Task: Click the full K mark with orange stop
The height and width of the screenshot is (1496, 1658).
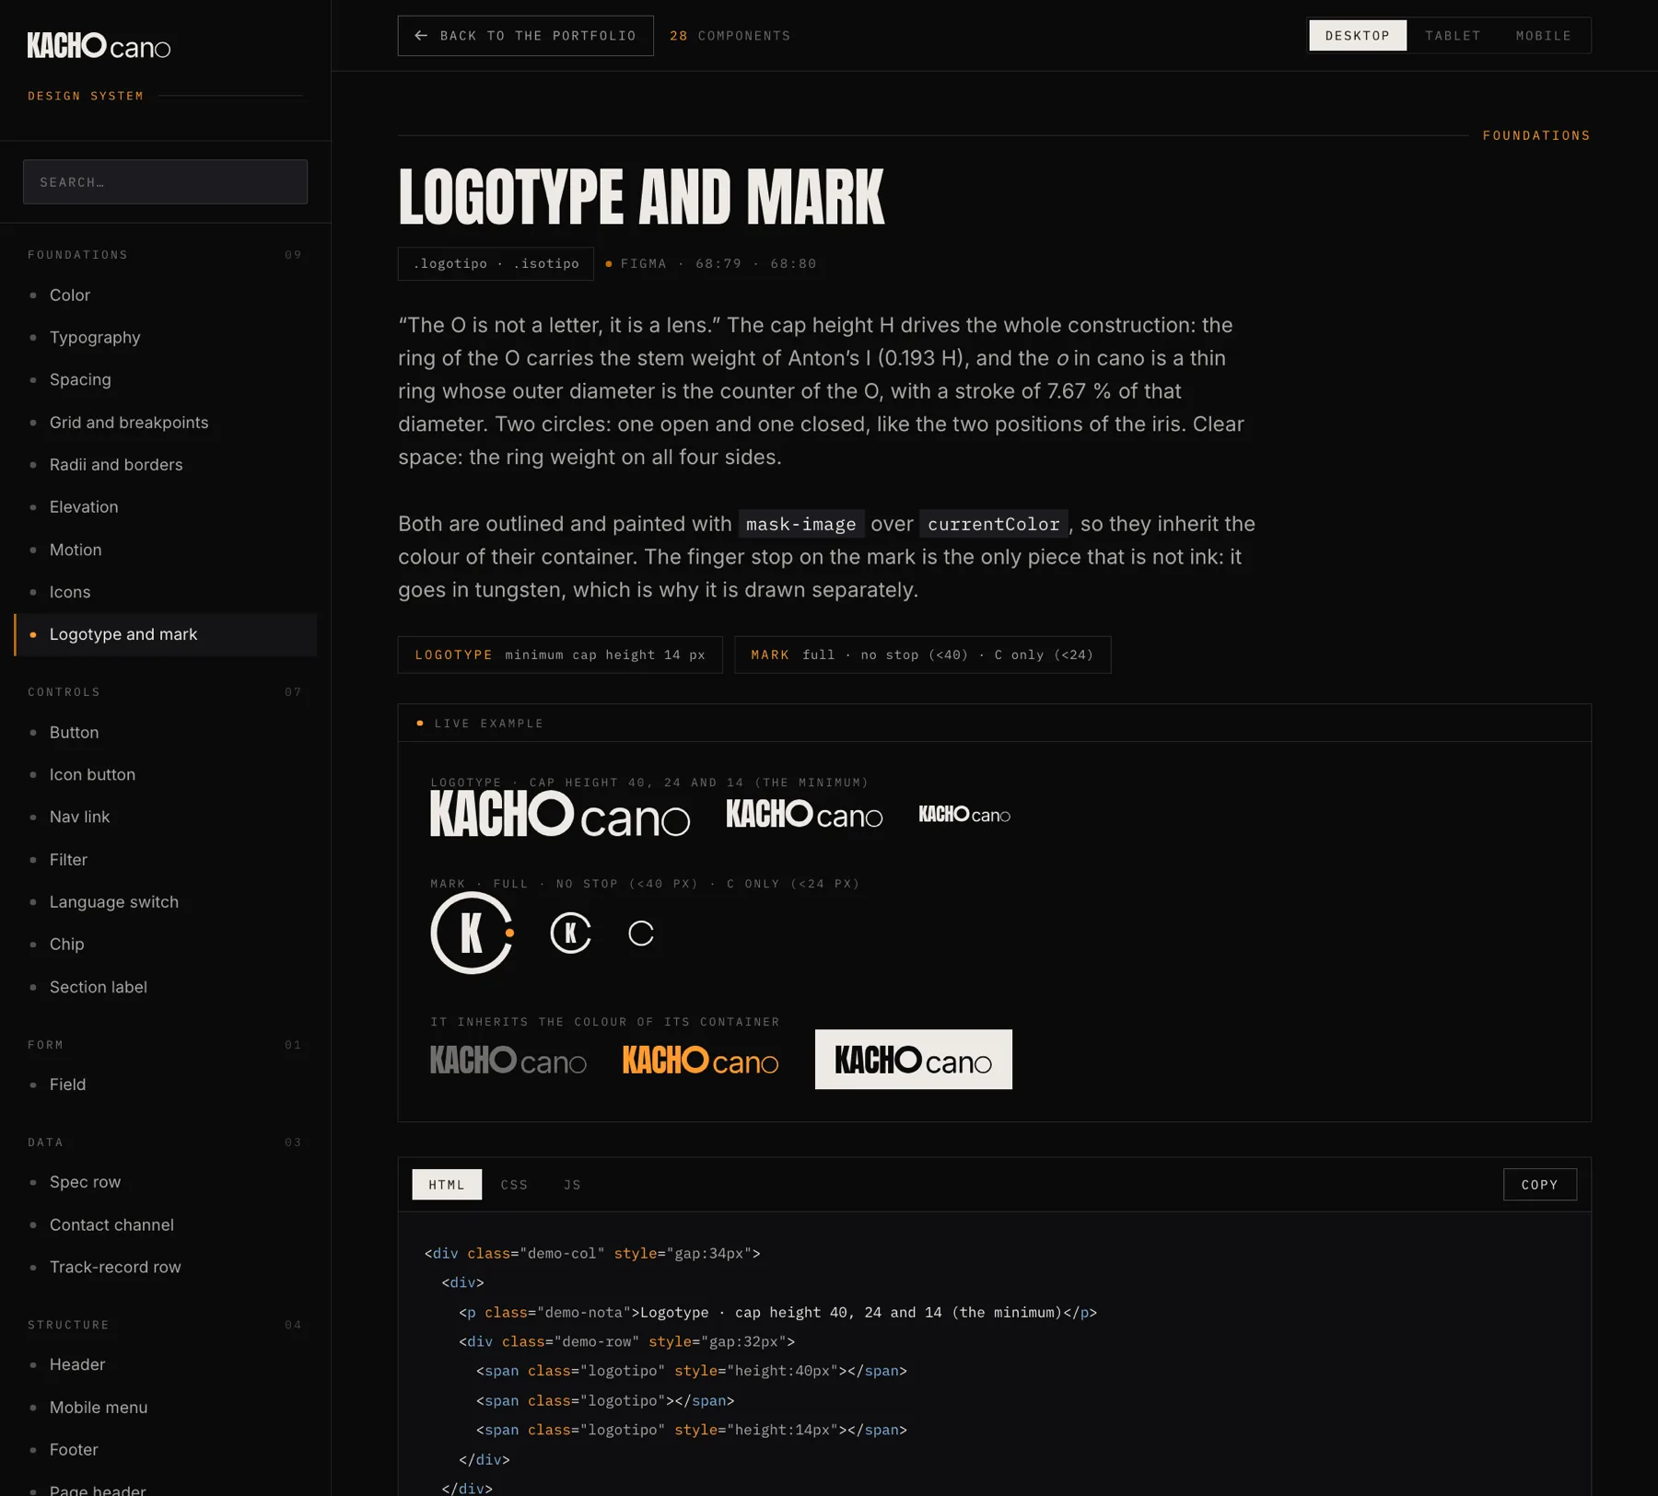Action: pyautogui.click(x=473, y=933)
